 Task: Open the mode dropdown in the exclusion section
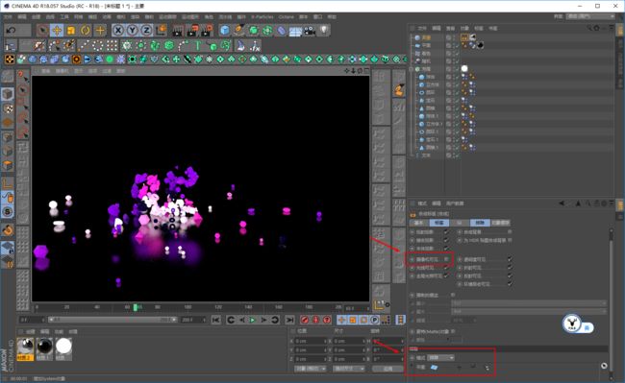pyautogui.click(x=440, y=357)
